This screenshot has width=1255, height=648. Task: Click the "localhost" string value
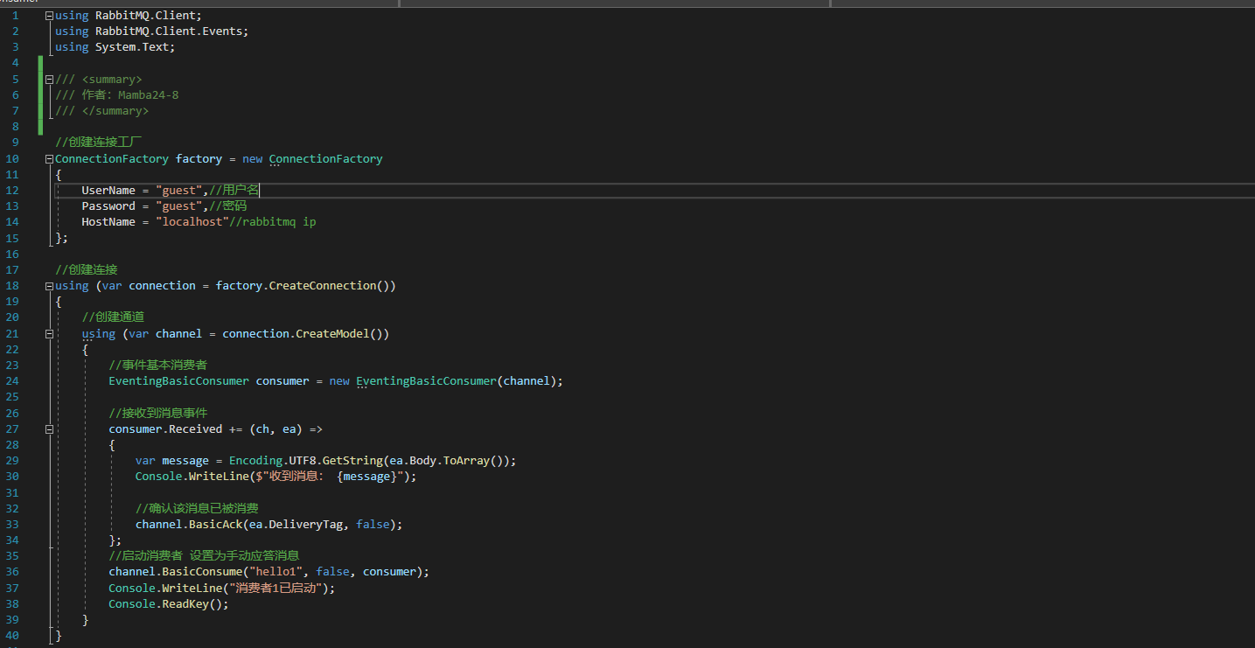pyautogui.click(x=192, y=221)
